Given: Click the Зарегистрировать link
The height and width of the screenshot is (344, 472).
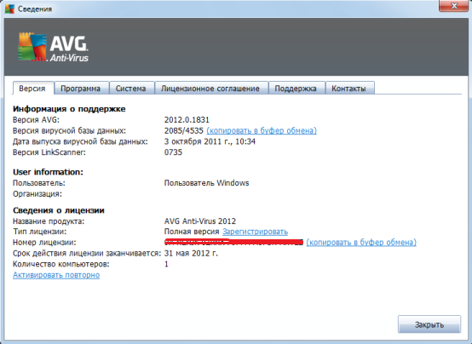Looking at the screenshot, I should [255, 232].
